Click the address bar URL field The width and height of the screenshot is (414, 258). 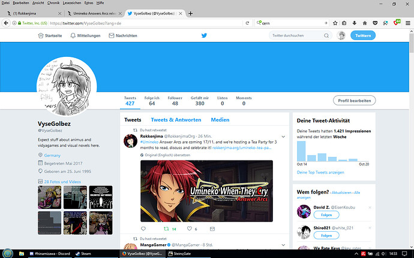(145, 23)
